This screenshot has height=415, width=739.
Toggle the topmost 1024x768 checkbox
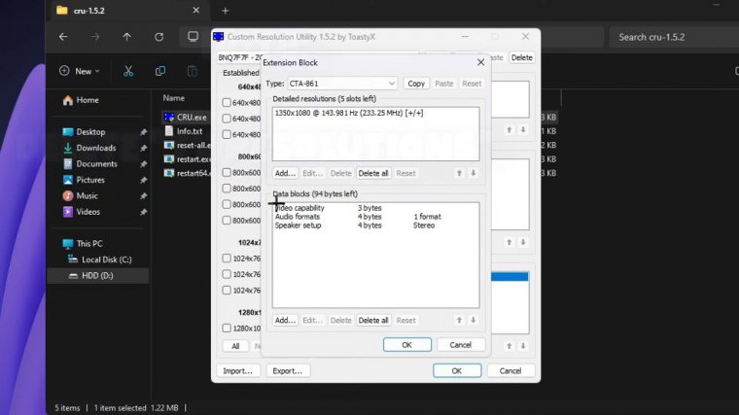227,259
